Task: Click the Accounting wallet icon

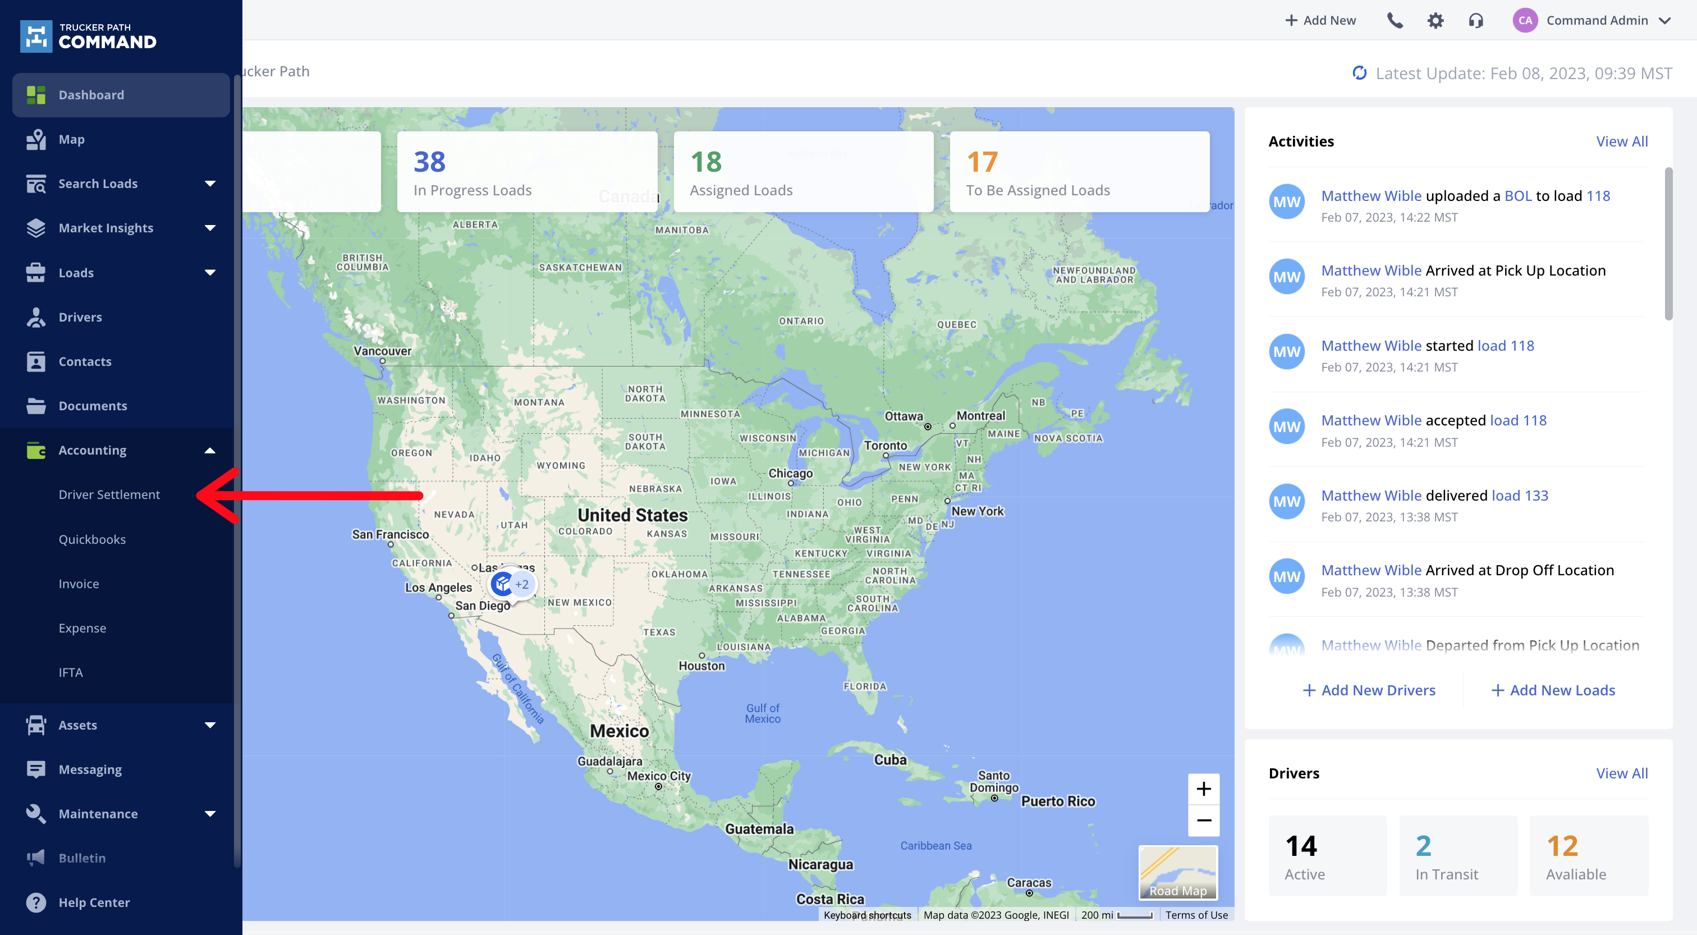Action: pos(36,450)
